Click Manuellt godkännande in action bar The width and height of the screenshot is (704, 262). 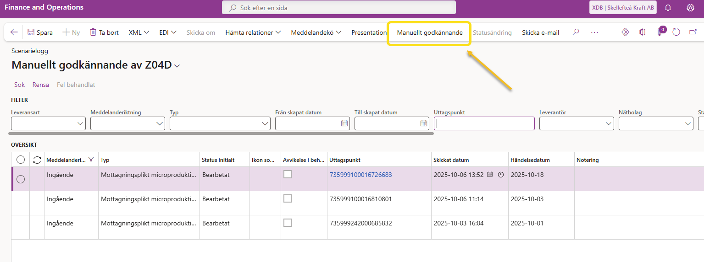click(430, 32)
